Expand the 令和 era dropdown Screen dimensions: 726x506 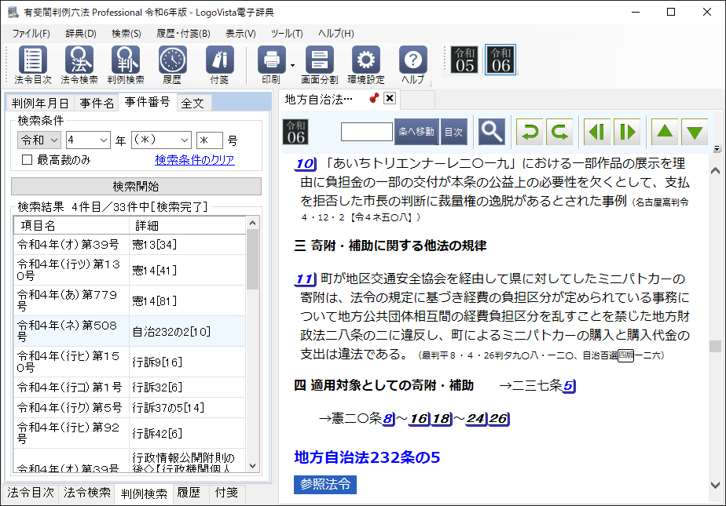click(x=39, y=140)
